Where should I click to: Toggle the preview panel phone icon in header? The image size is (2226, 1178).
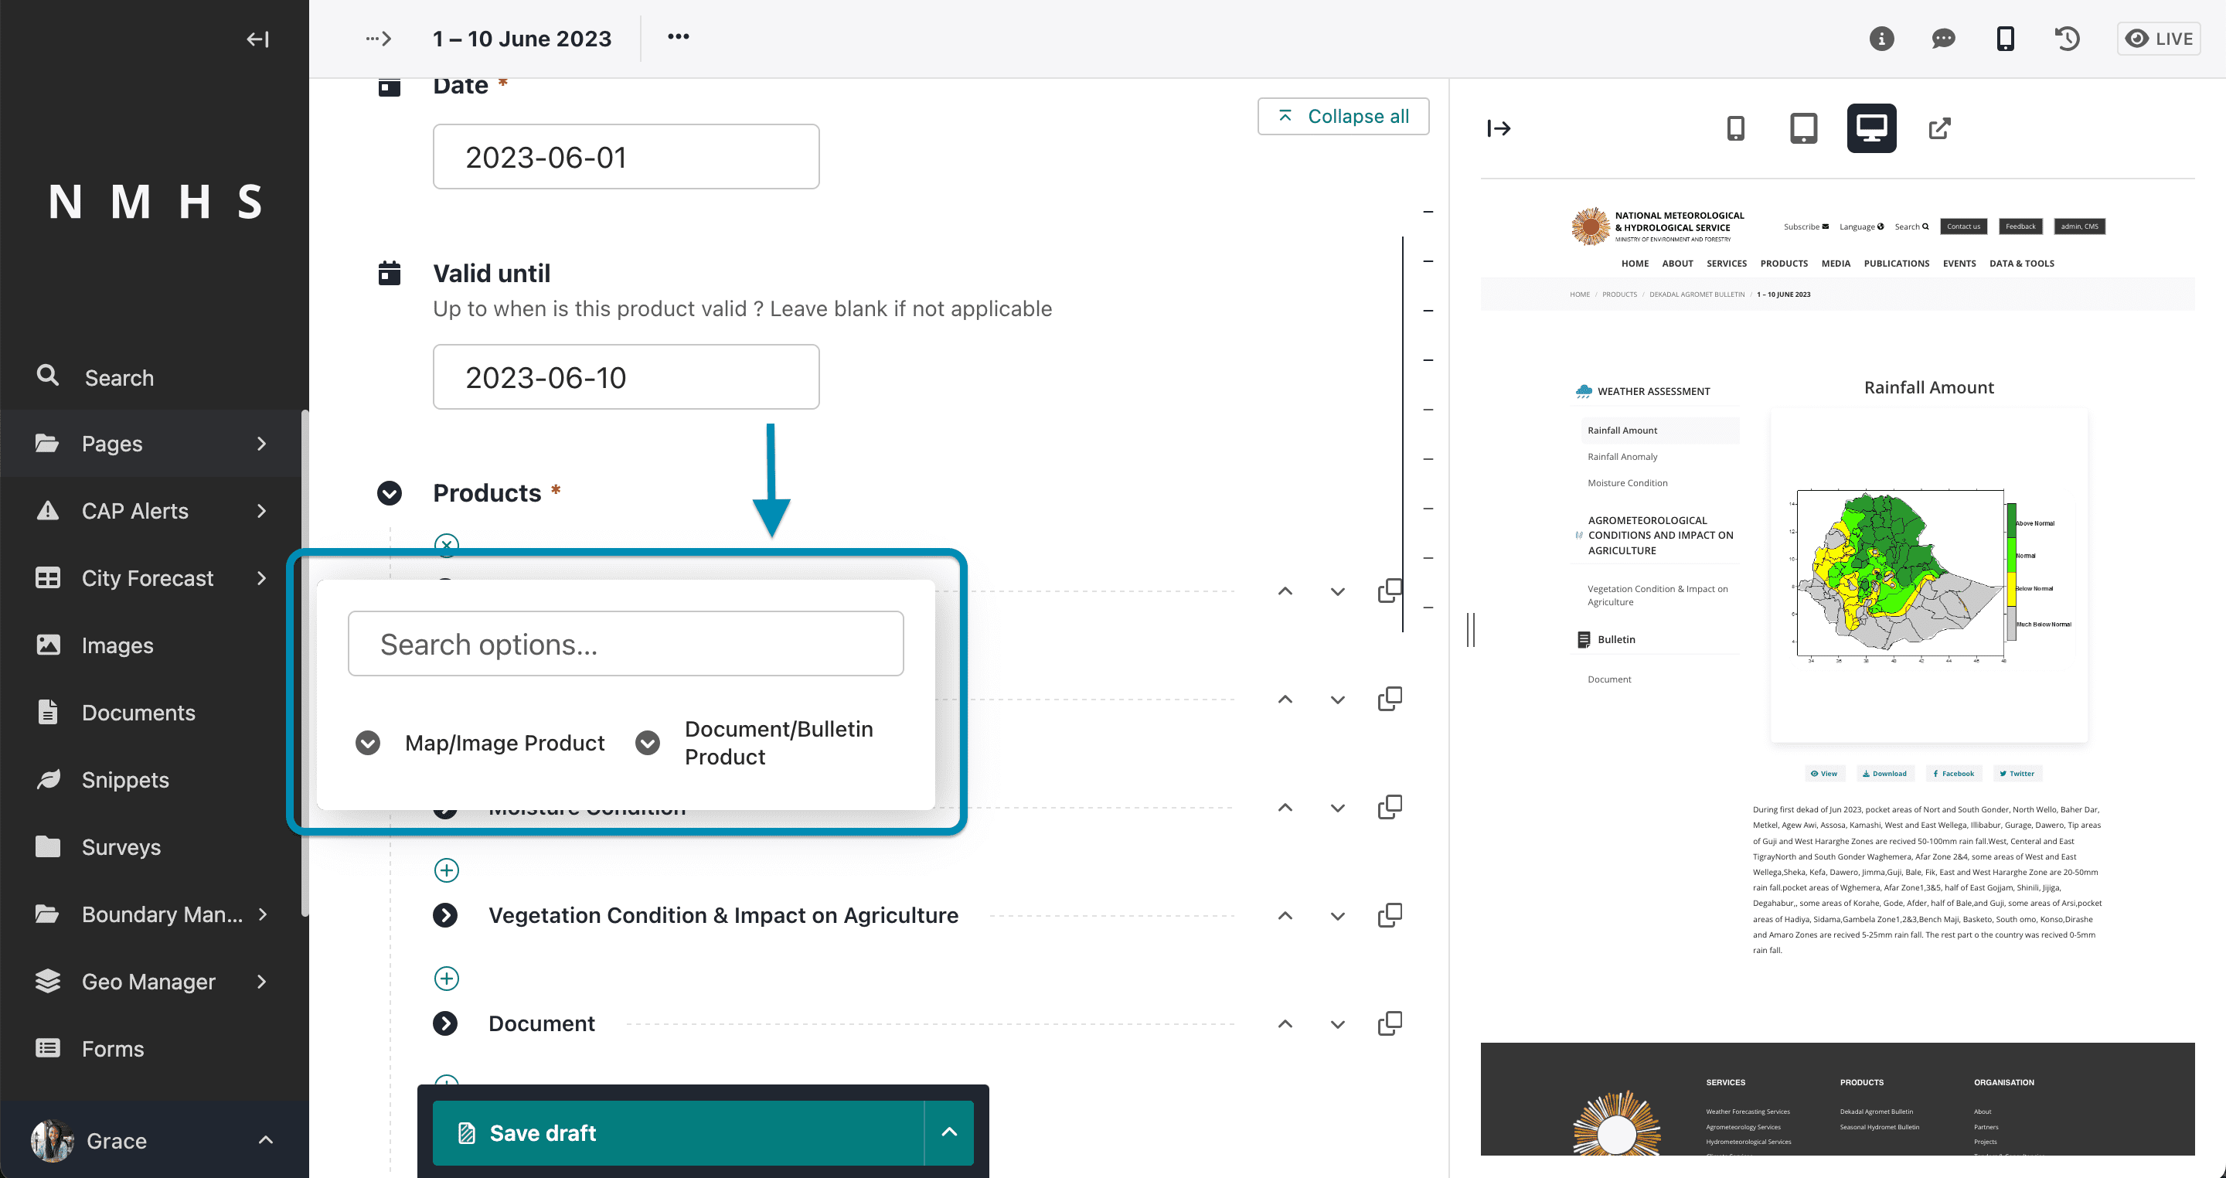pyautogui.click(x=2006, y=39)
